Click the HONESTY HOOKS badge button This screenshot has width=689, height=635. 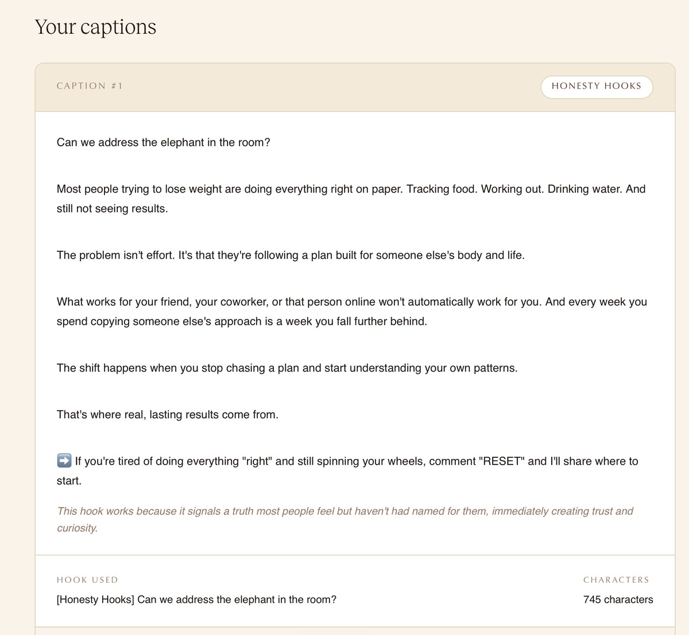click(x=597, y=87)
